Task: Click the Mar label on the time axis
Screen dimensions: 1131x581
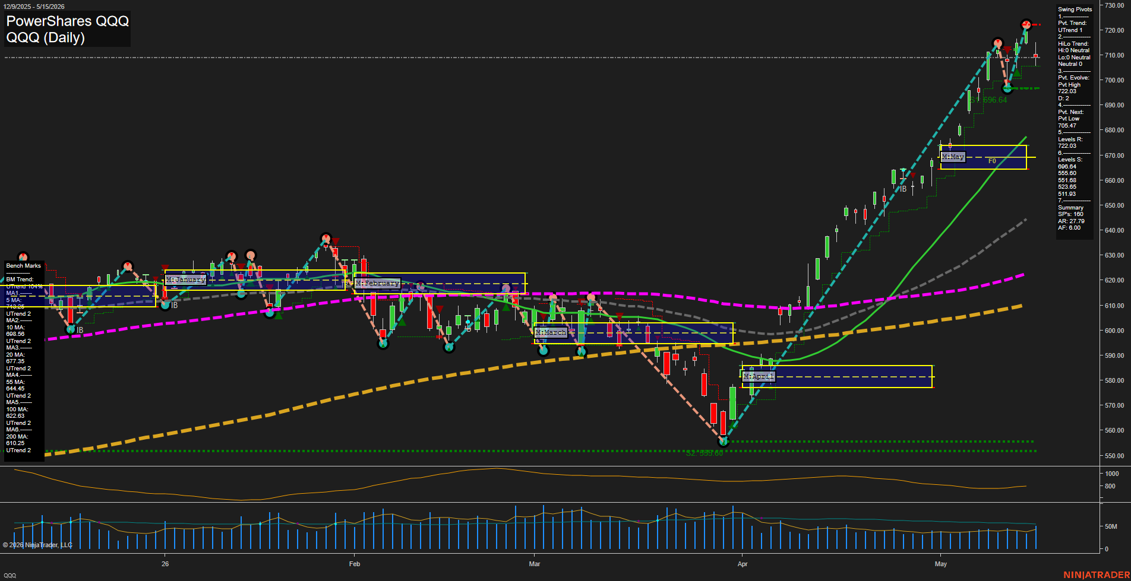Action: coord(535,564)
